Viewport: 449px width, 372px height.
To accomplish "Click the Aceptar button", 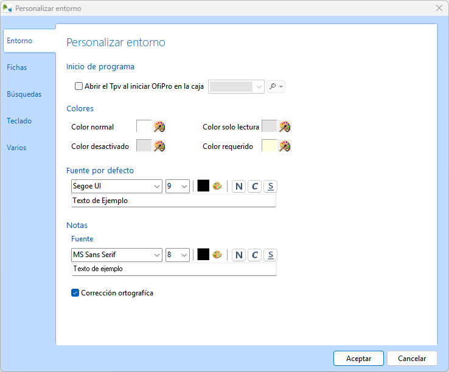I will (x=358, y=358).
